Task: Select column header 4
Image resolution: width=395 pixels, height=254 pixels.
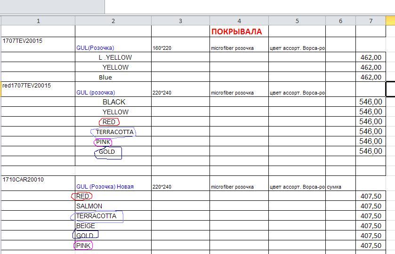Action: tap(239, 21)
